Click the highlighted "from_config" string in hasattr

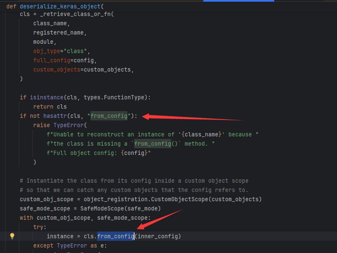pyautogui.click(x=109, y=116)
